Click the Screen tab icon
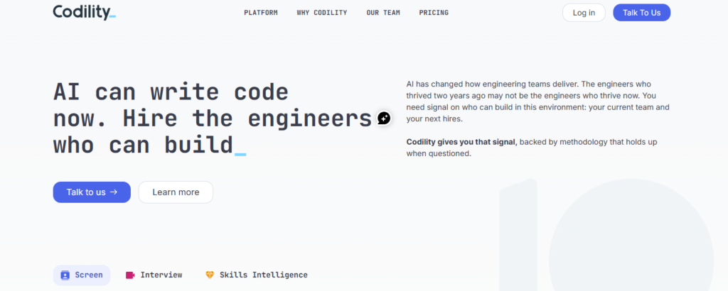 pyautogui.click(x=65, y=275)
